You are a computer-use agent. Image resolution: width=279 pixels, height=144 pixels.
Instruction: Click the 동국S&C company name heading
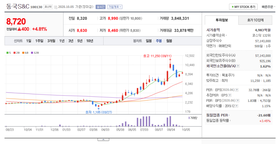click(18, 6)
